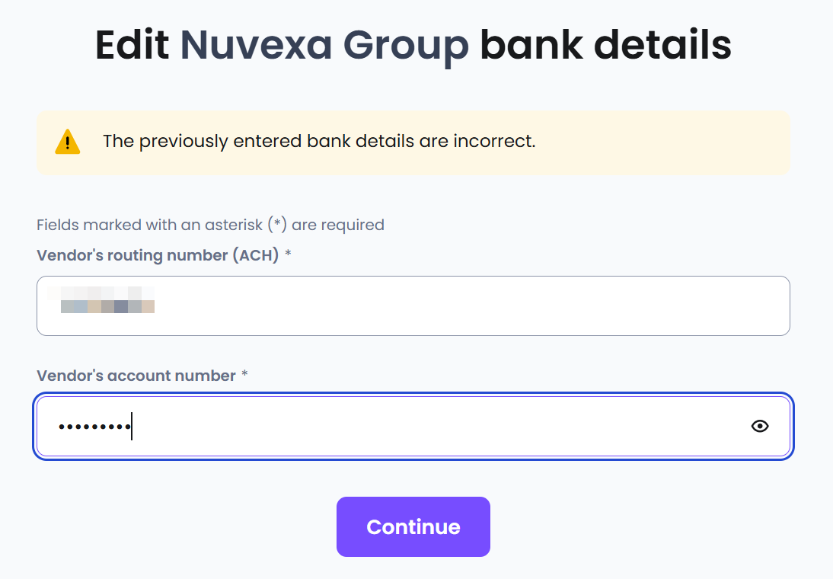
Task: Click the "Vendor's account number" label
Action: coord(136,376)
